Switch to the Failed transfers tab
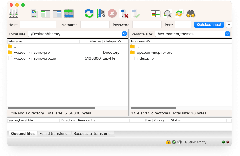 [53, 134]
